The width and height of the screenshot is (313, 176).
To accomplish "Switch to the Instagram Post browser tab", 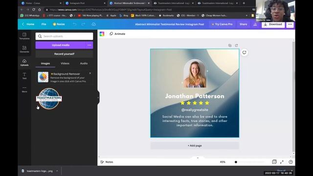I will 85,3.
